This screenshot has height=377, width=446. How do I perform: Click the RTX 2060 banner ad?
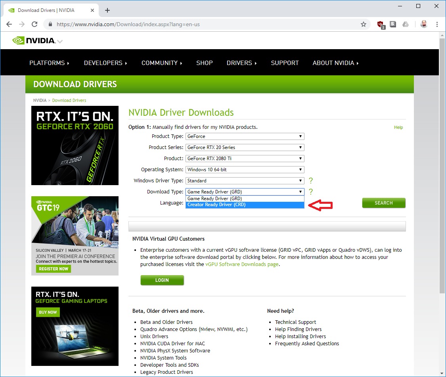click(75, 145)
